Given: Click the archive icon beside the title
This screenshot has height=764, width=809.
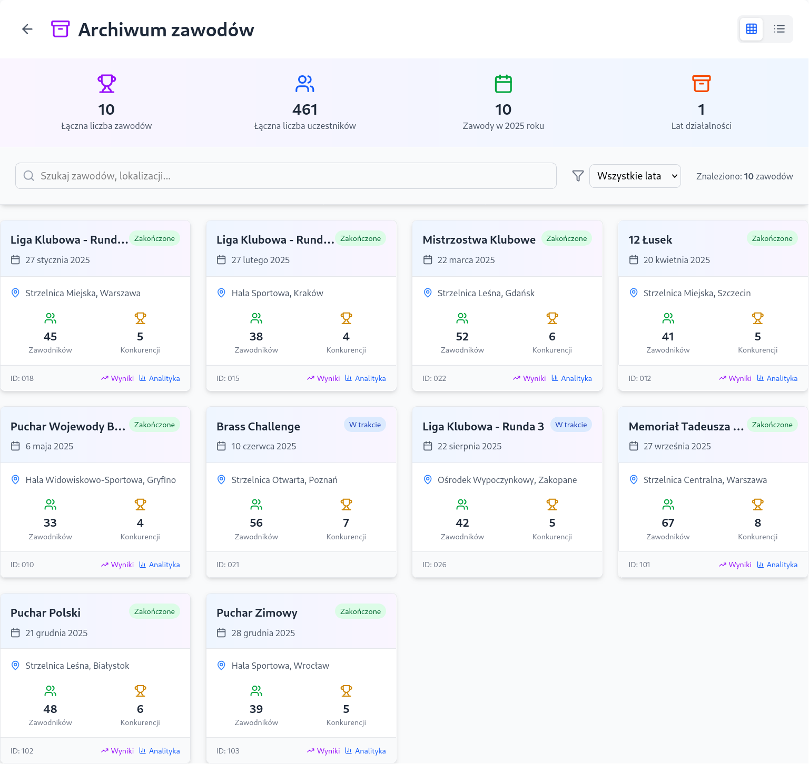Looking at the screenshot, I should pos(60,29).
